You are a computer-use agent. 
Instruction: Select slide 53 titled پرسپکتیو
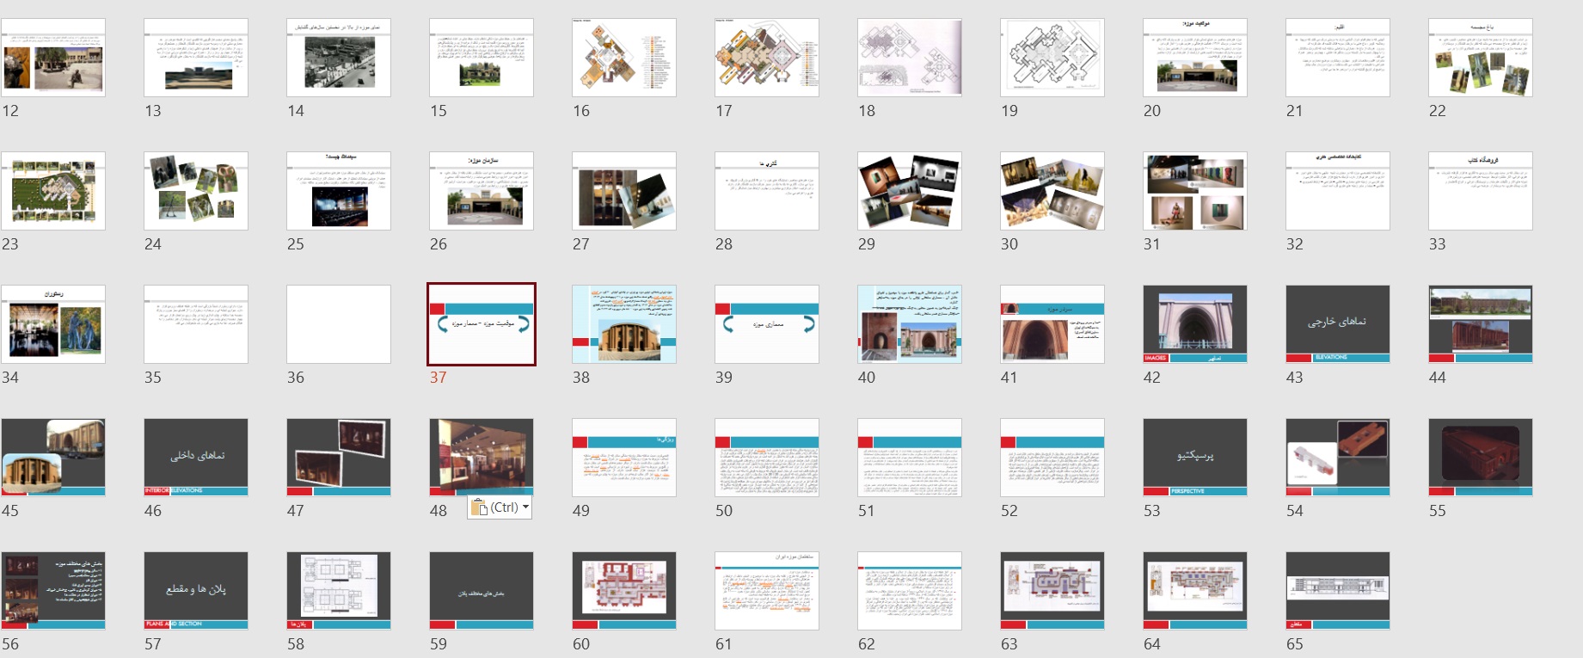point(1194,458)
